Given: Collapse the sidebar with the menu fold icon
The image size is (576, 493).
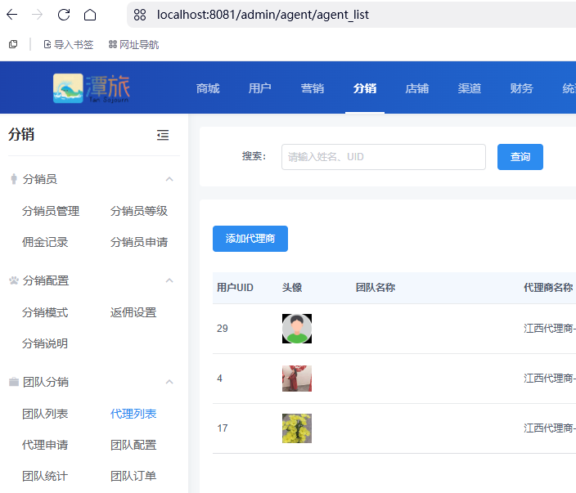Looking at the screenshot, I should [x=163, y=135].
